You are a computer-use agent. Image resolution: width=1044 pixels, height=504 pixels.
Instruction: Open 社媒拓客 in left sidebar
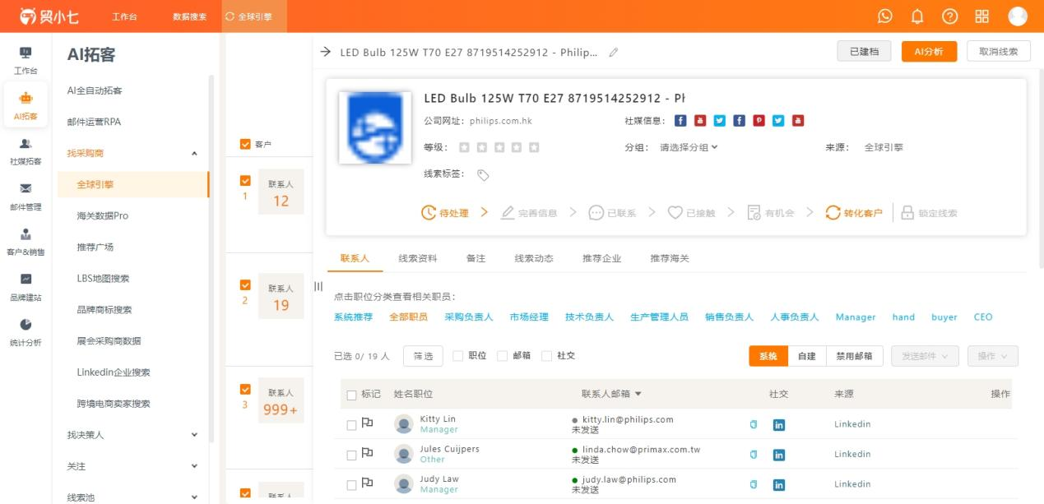(26, 150)
